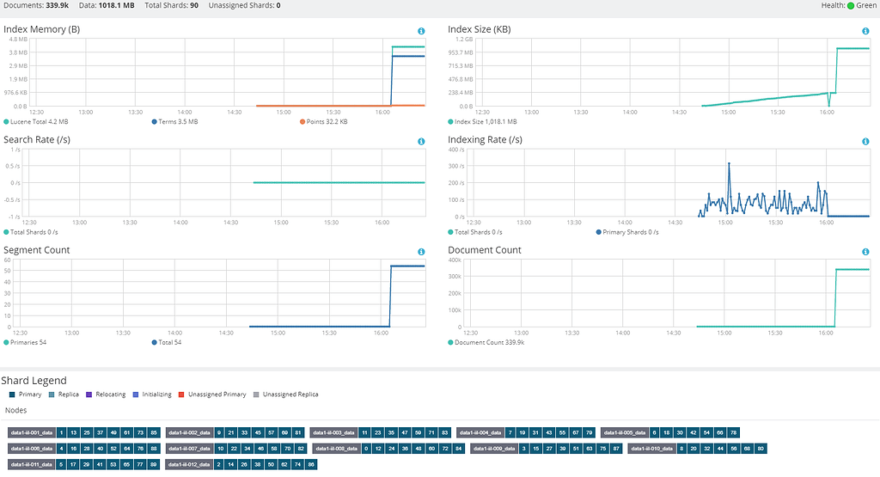This screenshot has width=880, height=477.
Task: Click the Index Memory chart info icon
Action: coord(421,32)
